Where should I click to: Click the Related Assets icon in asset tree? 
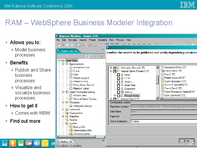122,96
